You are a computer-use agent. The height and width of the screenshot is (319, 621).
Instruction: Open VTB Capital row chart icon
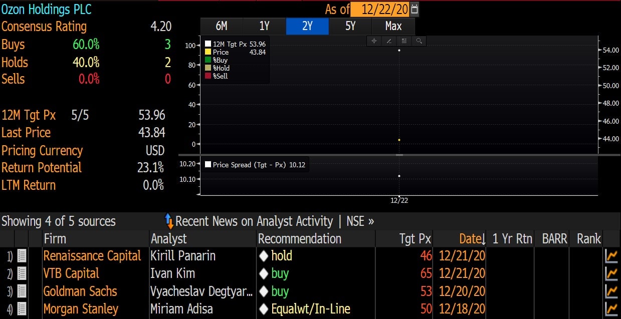pyautogui.click(x=611, y=274)
